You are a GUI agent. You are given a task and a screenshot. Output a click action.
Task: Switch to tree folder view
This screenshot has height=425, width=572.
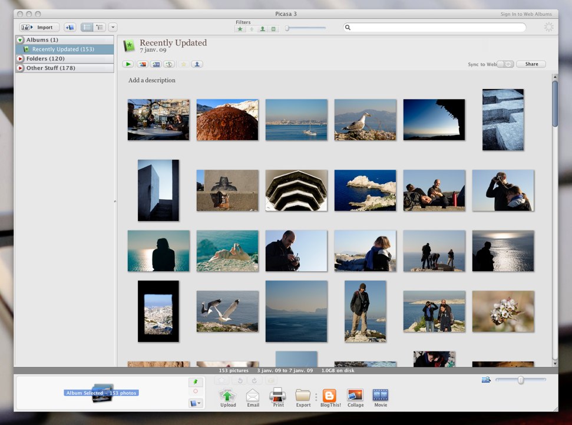pos(100,27)
